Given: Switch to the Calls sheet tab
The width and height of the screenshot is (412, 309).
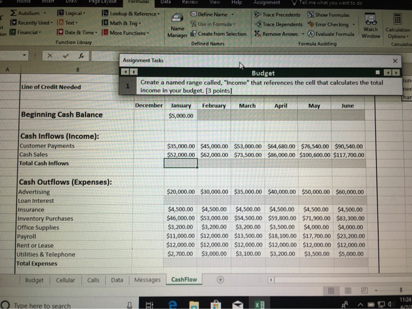Looking at the screenshot, I should tap(93, 280).
